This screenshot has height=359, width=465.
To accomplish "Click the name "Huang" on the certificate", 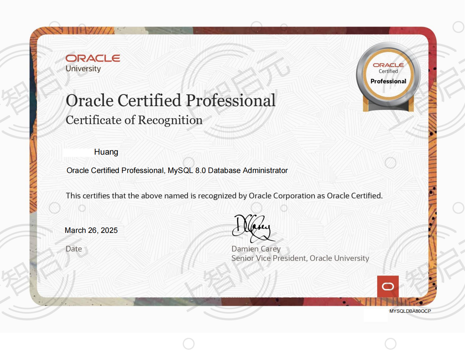I will [x=106, y=152].
